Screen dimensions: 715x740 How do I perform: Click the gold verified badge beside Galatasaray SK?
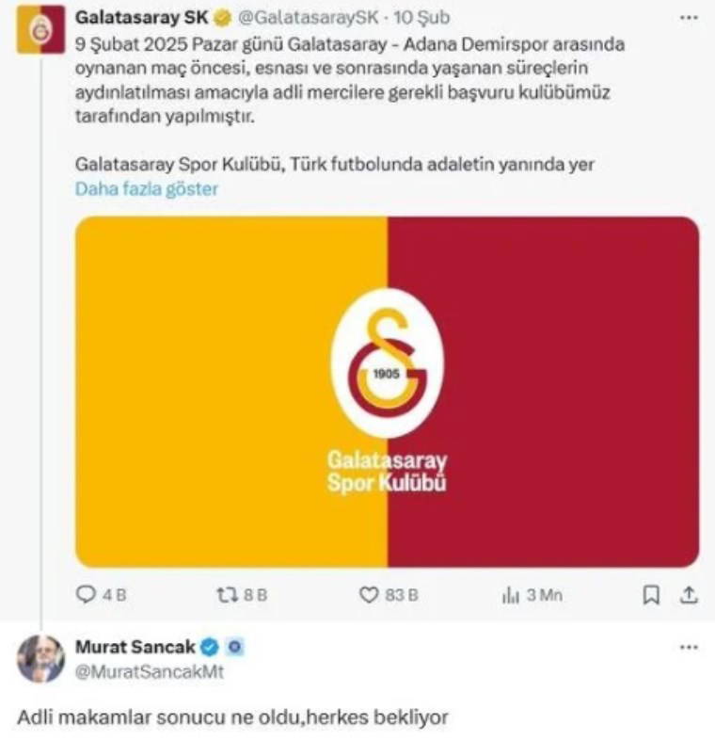pos(223,18)
